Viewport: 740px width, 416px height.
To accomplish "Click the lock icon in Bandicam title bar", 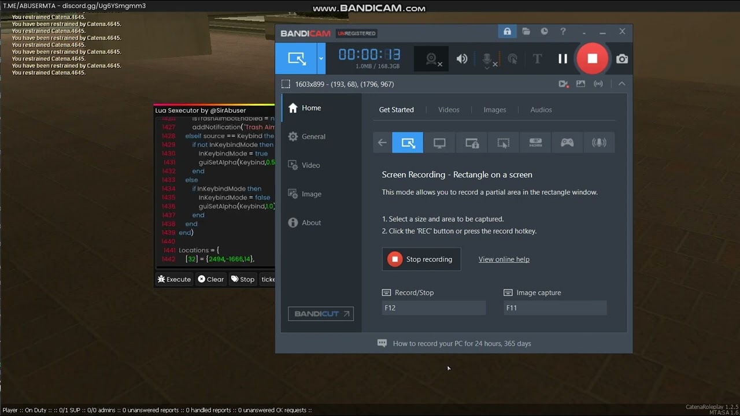I will pyautogui.click(x=507, y=32).
